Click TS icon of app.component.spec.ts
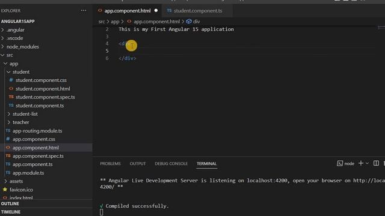The height and width of the screenshot is (216, 385). [x=8, y=156]
